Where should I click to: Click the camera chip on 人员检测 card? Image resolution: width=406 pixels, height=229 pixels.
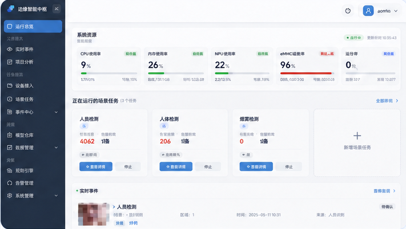(89, 154)
